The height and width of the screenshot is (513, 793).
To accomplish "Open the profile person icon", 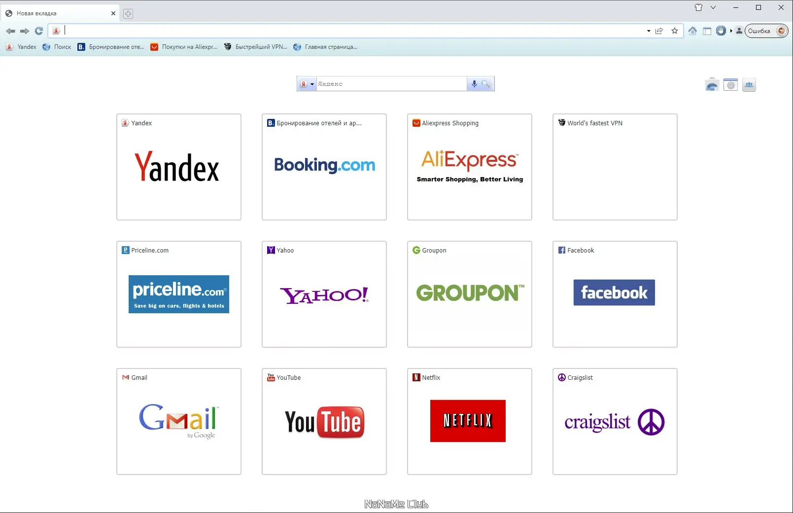I will coord(739,31).
